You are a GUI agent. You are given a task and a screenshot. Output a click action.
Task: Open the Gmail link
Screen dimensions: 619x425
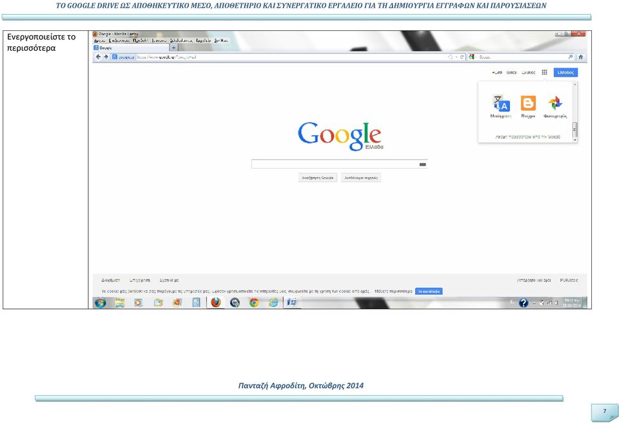point(511,73)
